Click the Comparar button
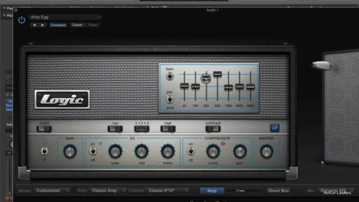Viewport: 359px width, 202px height. 58,25
